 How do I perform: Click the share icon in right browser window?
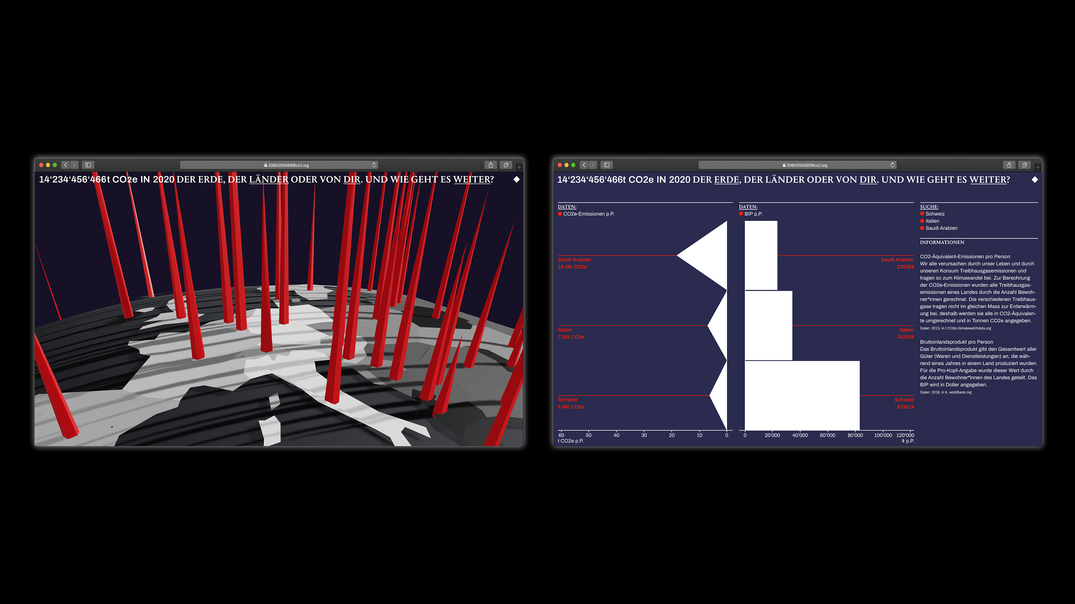pos(1009,165)
